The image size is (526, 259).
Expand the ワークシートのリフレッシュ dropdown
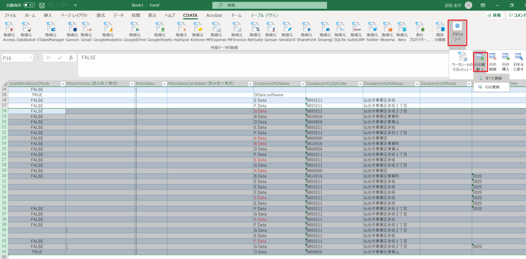pos(462,61)
